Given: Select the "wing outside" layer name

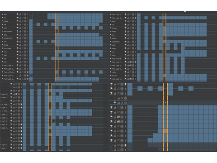Looking at the screenshot, I should 116,59.
